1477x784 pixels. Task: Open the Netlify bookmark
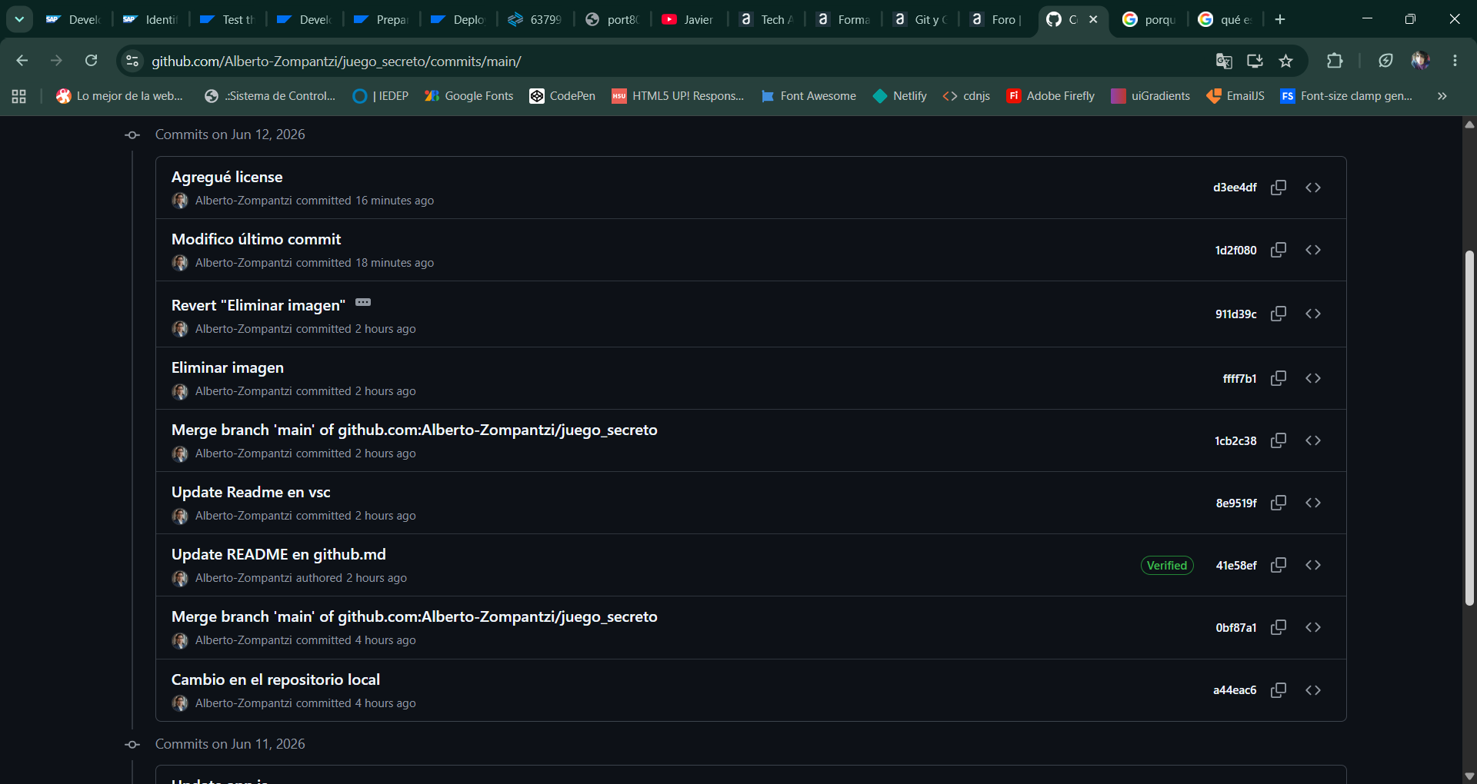(x=900, y=96)
